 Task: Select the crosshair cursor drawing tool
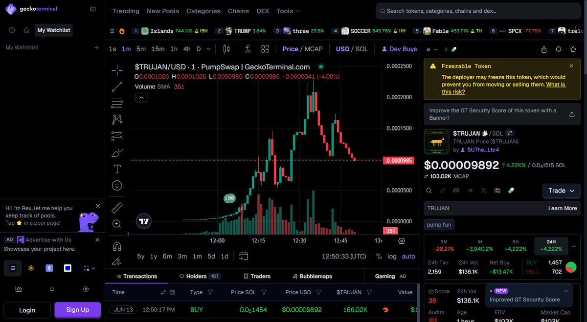(117, 71)
